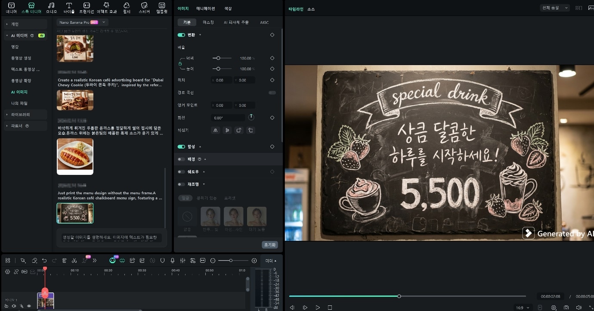The height and width of the screenshot is (311, 594).
Task: Delete the clip with the trash icon
Action: [64, 260]
